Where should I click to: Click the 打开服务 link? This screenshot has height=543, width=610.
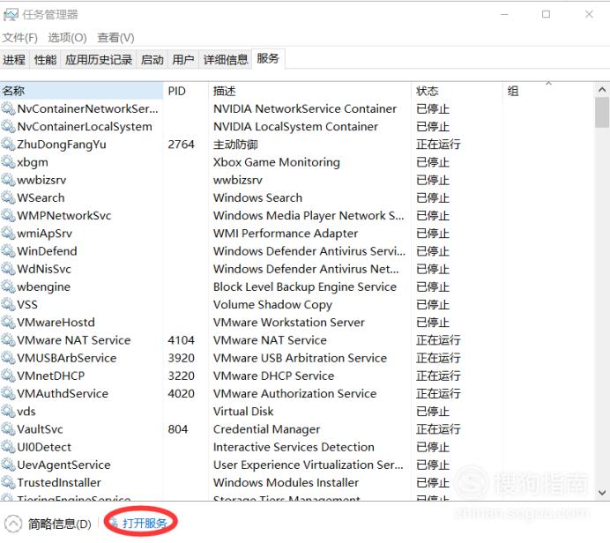tap(145, 523)
